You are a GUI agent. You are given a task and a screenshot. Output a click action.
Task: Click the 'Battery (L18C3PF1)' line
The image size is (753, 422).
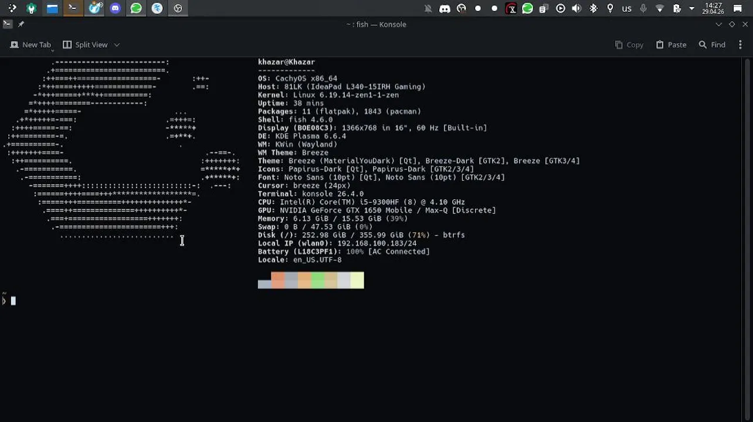tap(344, 251)
